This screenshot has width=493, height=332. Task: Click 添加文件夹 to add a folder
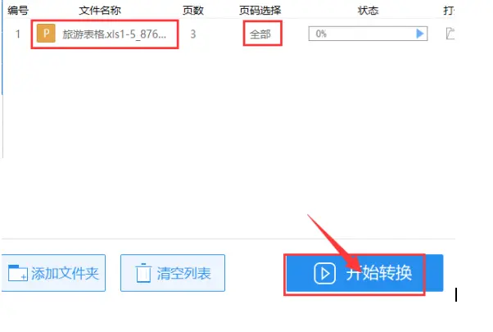(x=53, y=273)
